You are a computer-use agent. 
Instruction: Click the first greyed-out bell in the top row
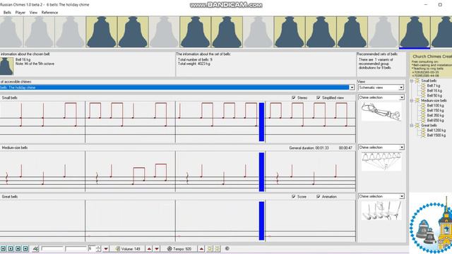point(11,32)
